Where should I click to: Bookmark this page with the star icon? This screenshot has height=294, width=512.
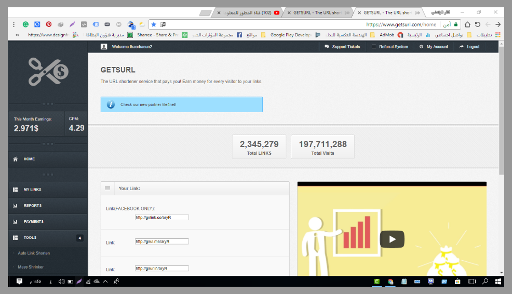point(154,24)
